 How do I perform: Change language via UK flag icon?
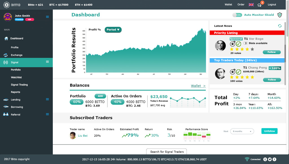click(251, 5)
